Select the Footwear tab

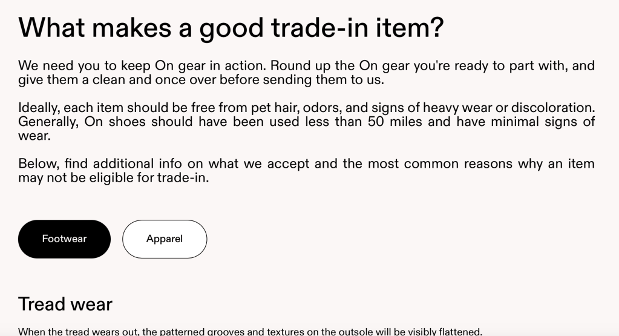64,239
